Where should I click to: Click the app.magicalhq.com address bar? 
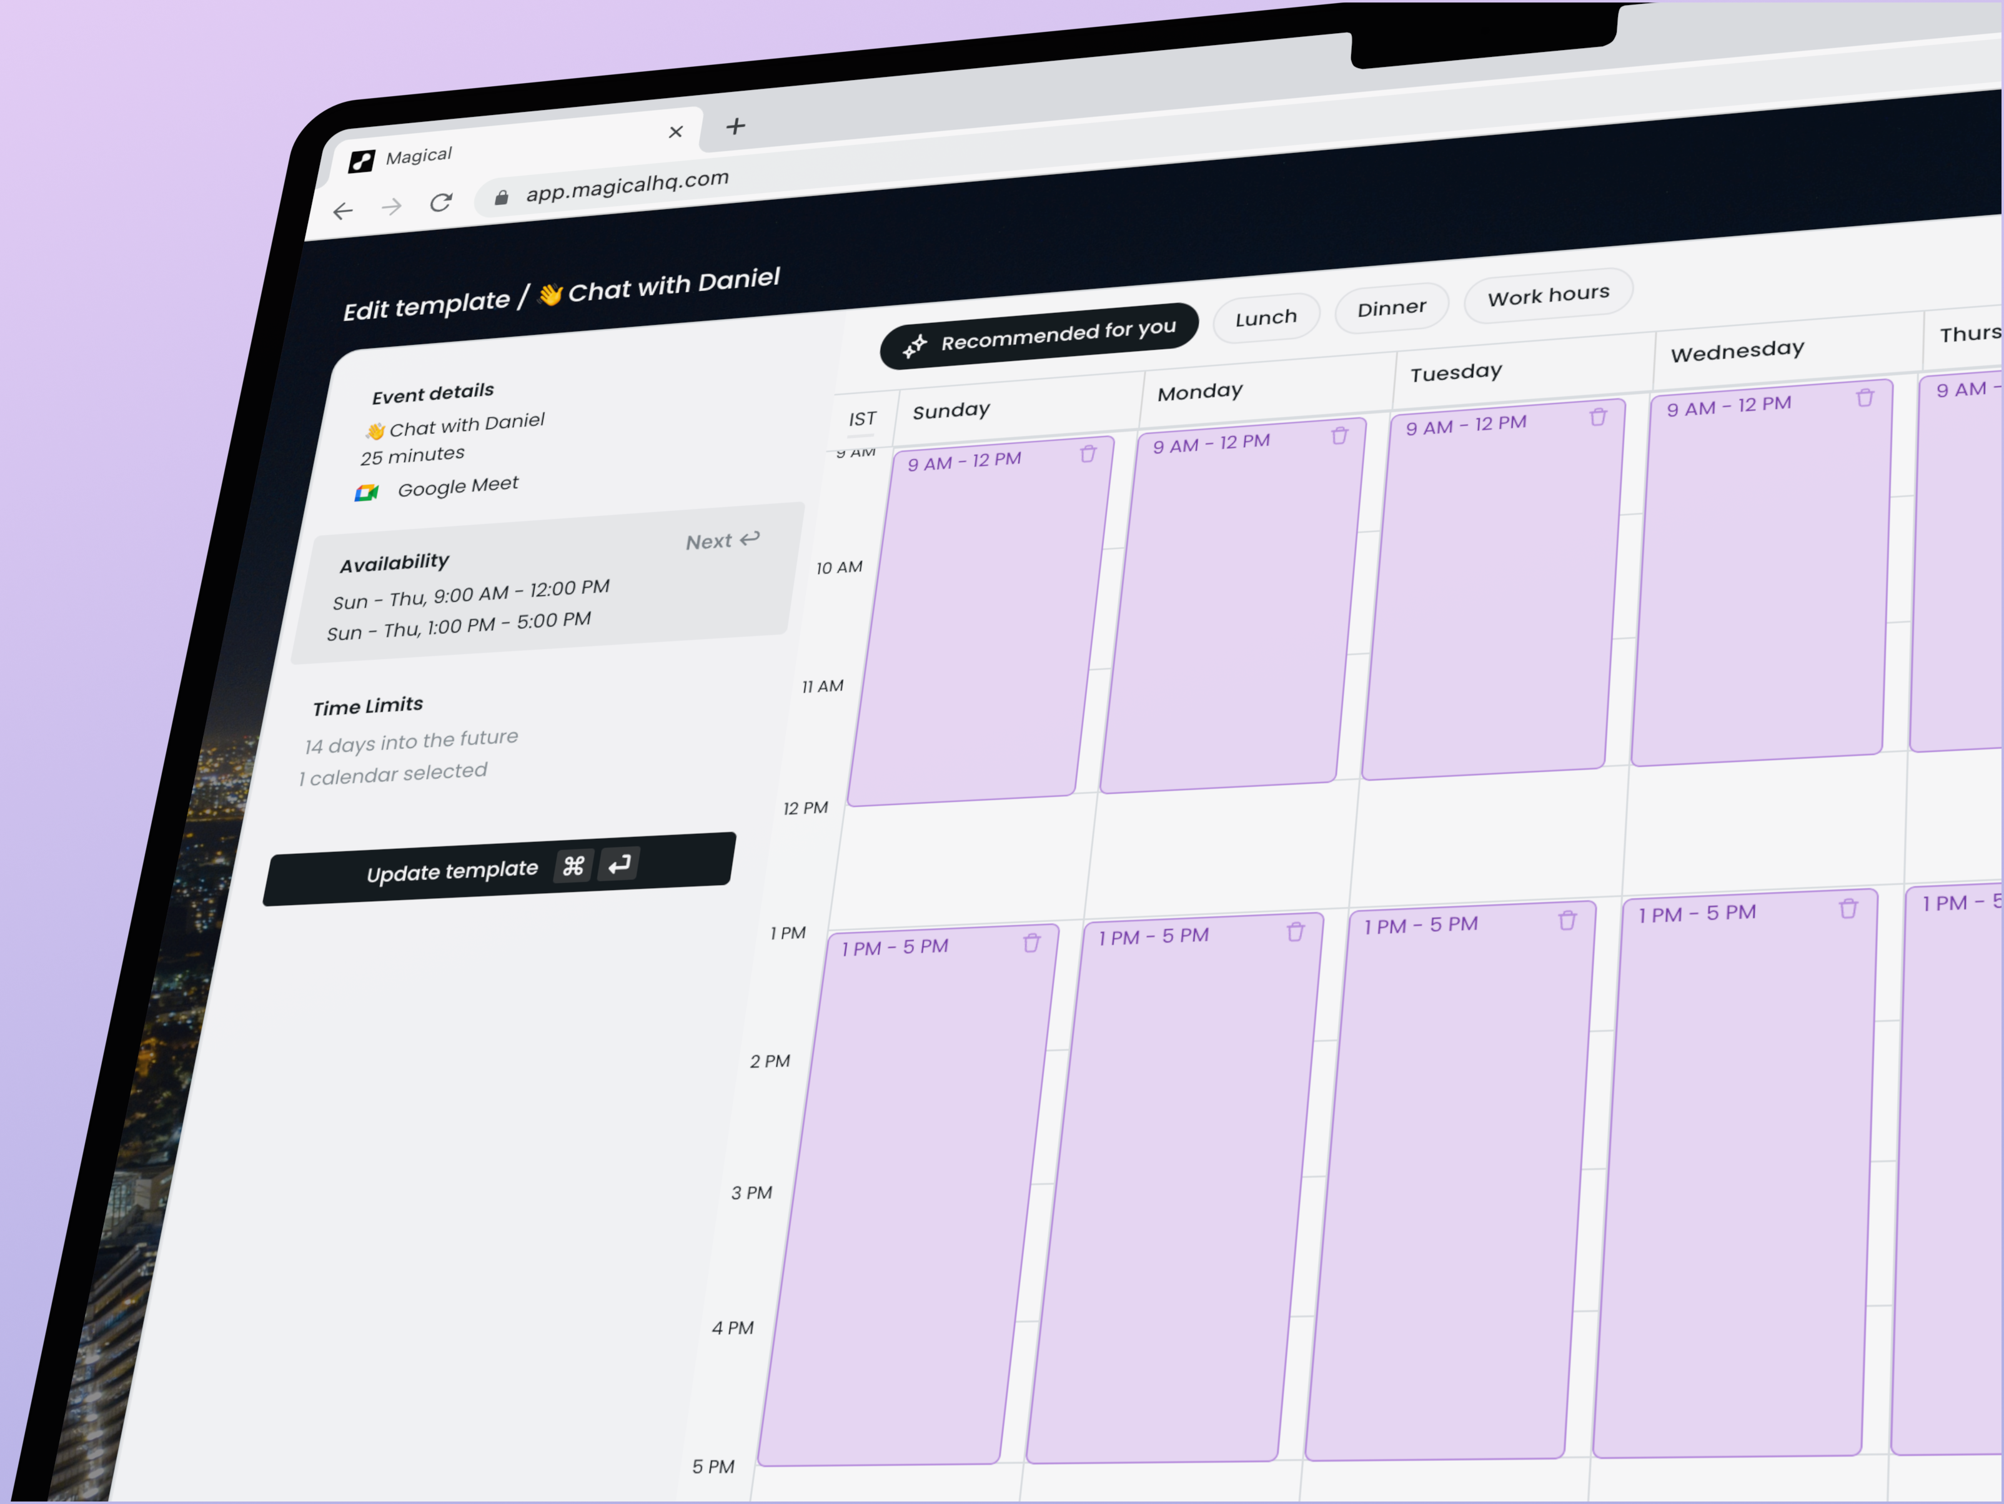tap(627, 186)
